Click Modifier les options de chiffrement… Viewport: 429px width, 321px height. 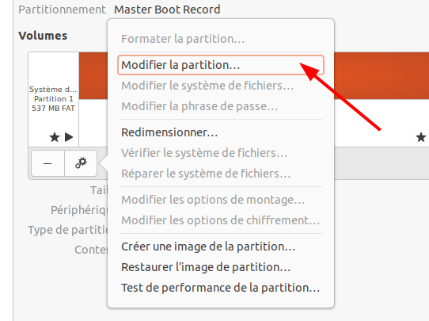(221, 220)
